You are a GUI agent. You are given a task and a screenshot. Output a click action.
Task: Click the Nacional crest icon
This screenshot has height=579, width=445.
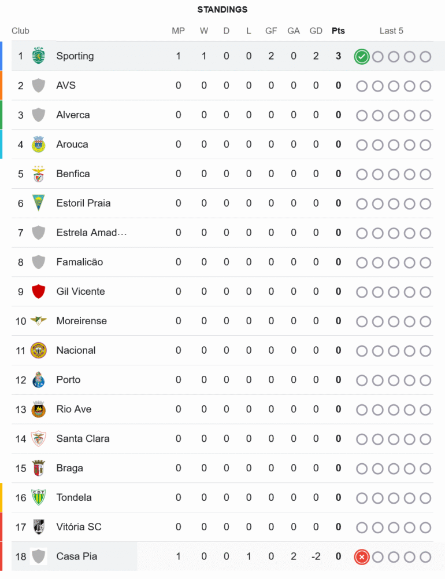tap(39, 350)
